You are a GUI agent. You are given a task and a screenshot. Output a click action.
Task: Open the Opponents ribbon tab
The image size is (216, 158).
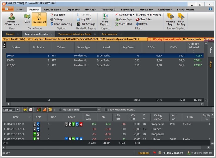[73, 10]
